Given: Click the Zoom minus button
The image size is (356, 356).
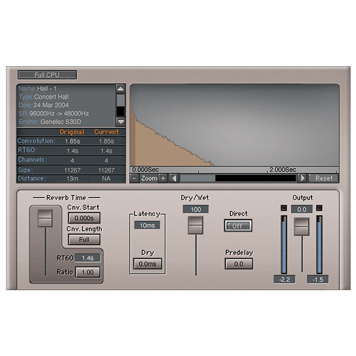Looking at the screenshot, I should (135, 179).
